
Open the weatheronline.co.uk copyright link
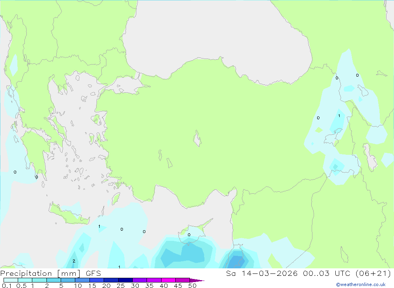pyautogui.click(x=361, y=284)
